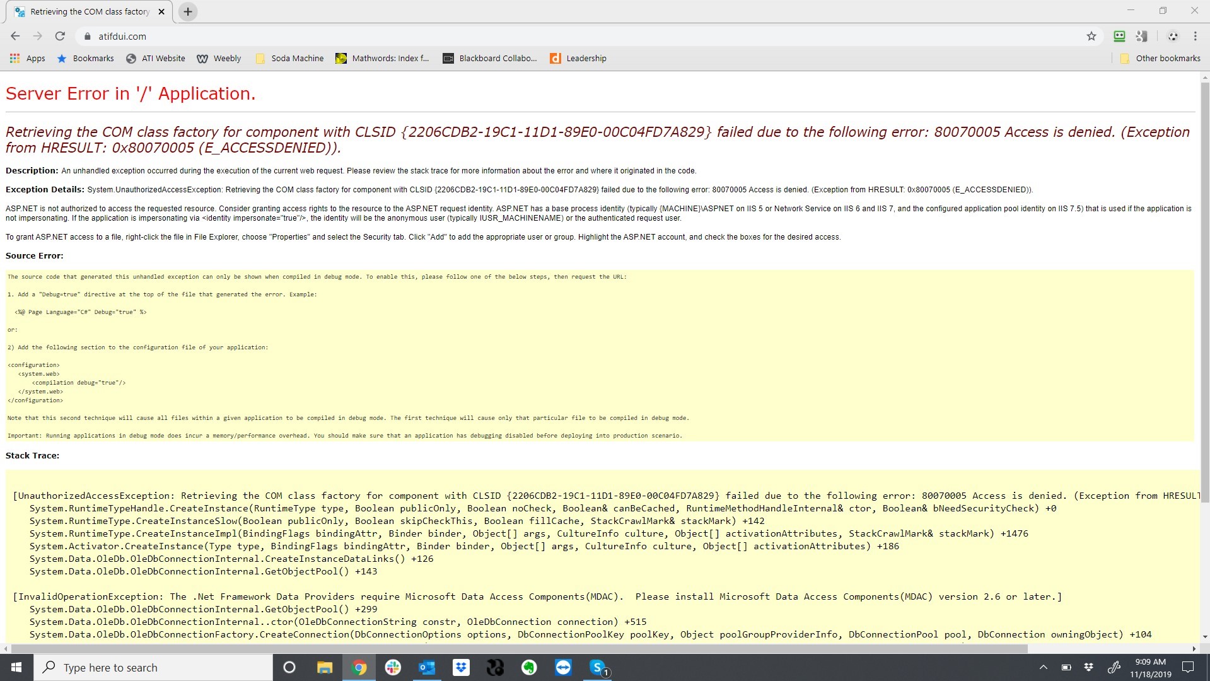Image resolution: width=1210 pixels, height=681 pixels.
Task: Expand the Soda Machine bookmark folder
Action: [x=289, y=58]
